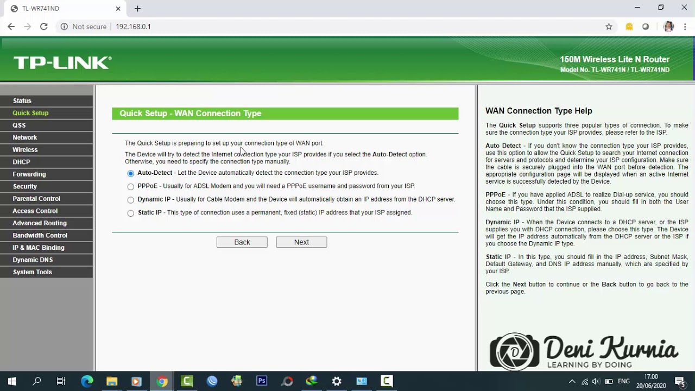695x391 pixels.
Task: Open File Explorer from the taskbar
Action: [112, 381]
